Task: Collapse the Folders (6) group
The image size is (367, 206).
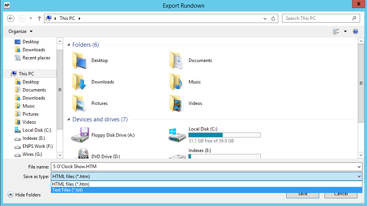Action: pos(69,44)
